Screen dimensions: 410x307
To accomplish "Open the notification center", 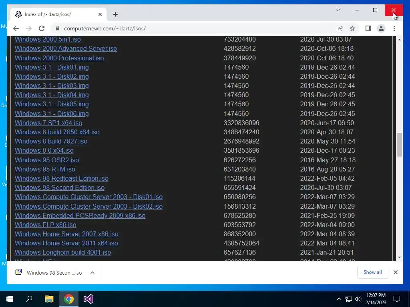I will [x=397, y=299].
